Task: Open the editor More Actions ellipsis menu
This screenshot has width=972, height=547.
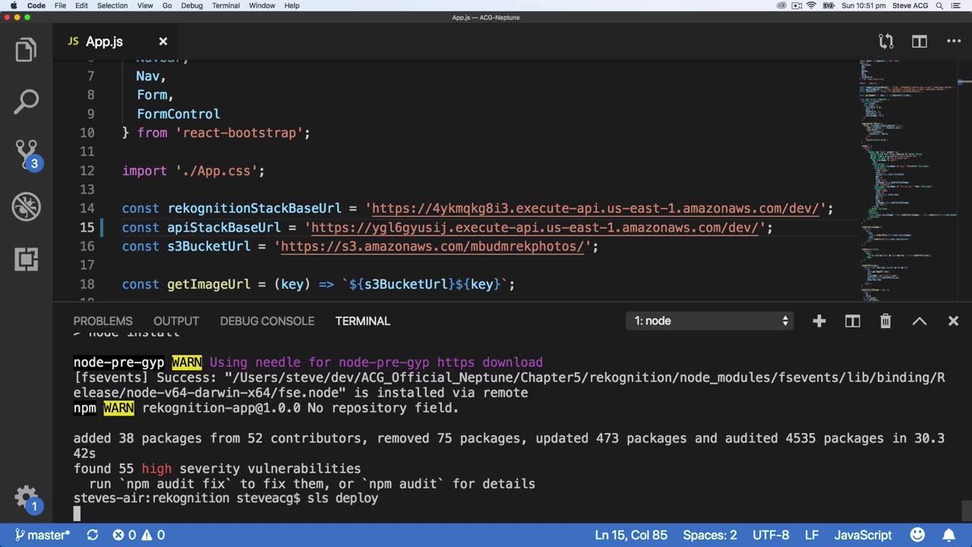Action: click(x=954, y=42)
